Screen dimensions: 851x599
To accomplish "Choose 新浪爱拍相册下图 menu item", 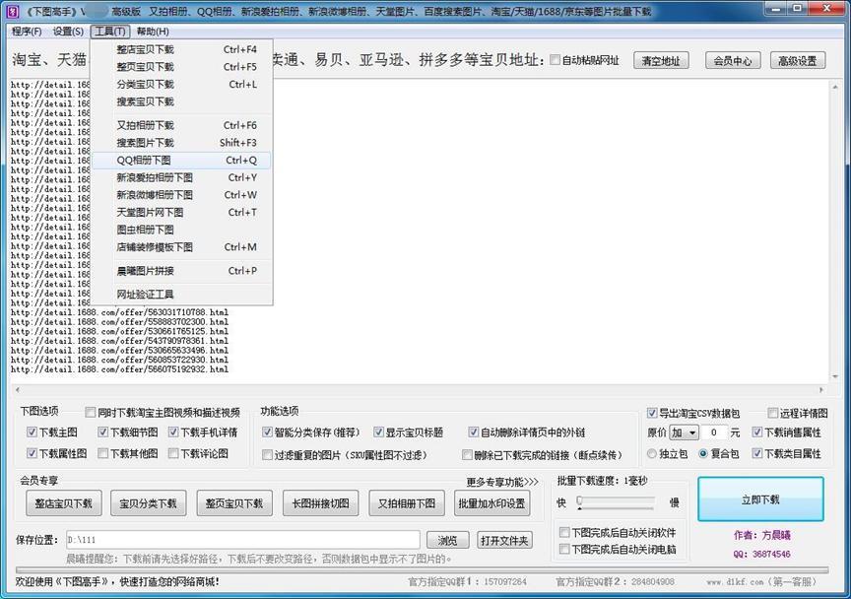I will pyautogui.click(x=182, y=177).
